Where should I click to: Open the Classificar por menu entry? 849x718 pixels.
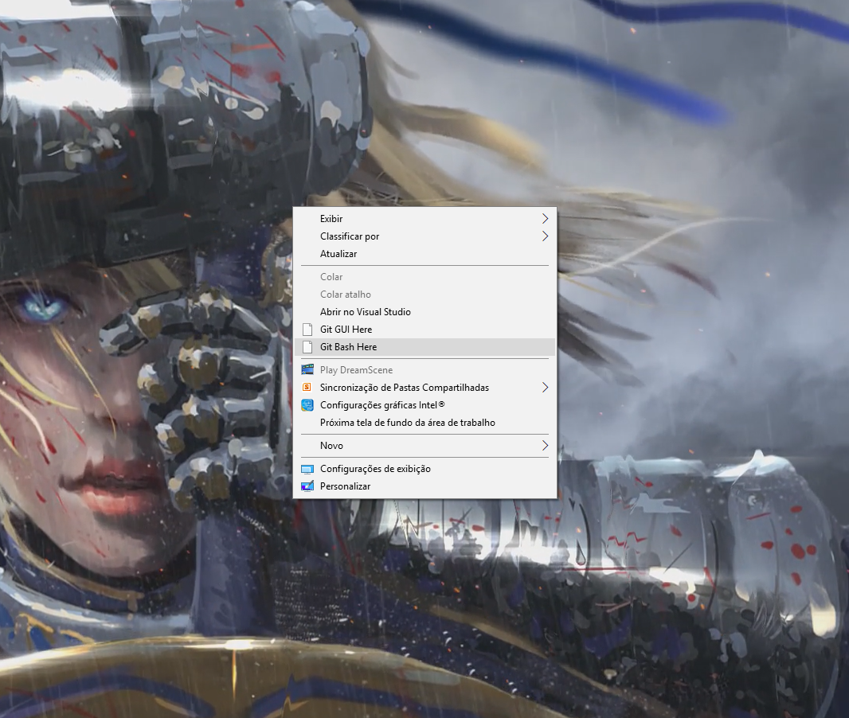[425, 236]
